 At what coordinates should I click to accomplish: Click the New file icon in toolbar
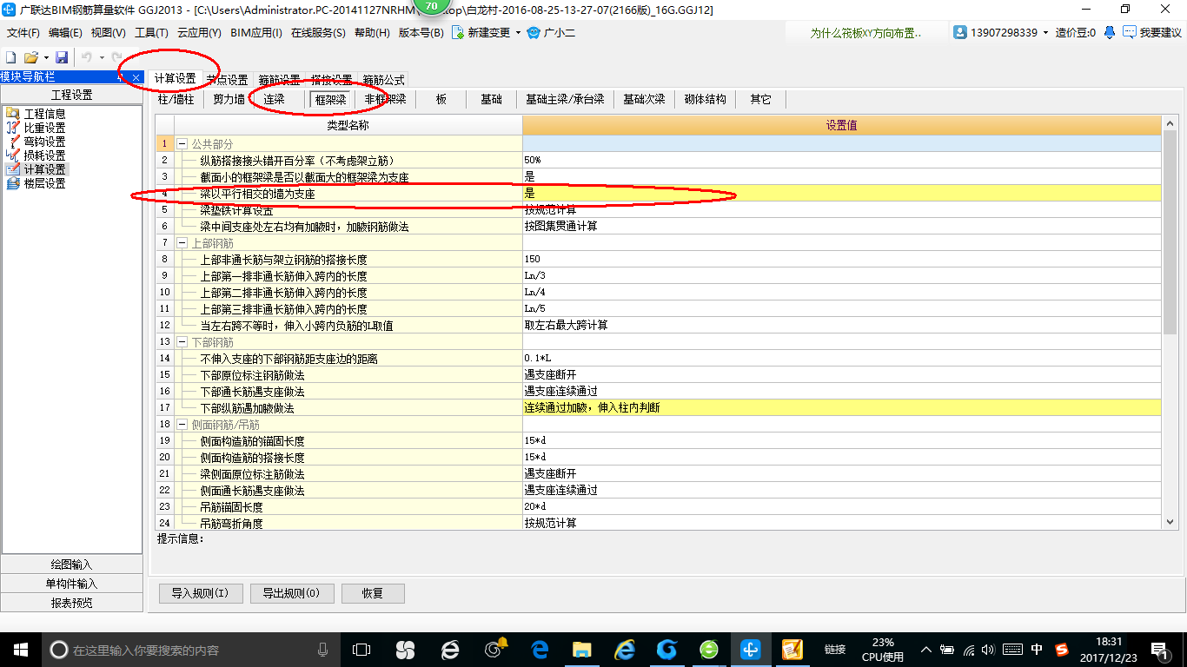11,56
